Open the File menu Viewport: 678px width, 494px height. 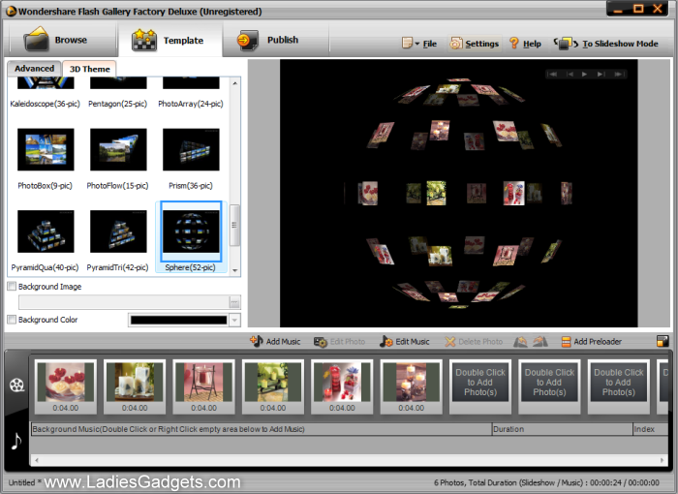tap(429, 44)
